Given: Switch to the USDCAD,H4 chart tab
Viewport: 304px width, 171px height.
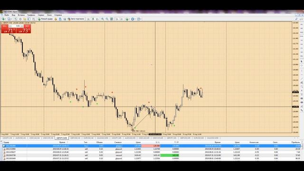Looking at the screenshot, I should click(x=35, y=138).
